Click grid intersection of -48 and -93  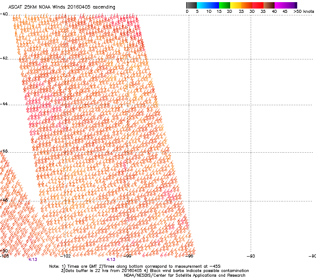(251, 201)
